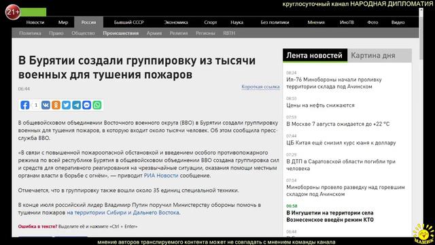Share article on Twitter
This screenshot has width=435, height=245.
click(67, 105)
